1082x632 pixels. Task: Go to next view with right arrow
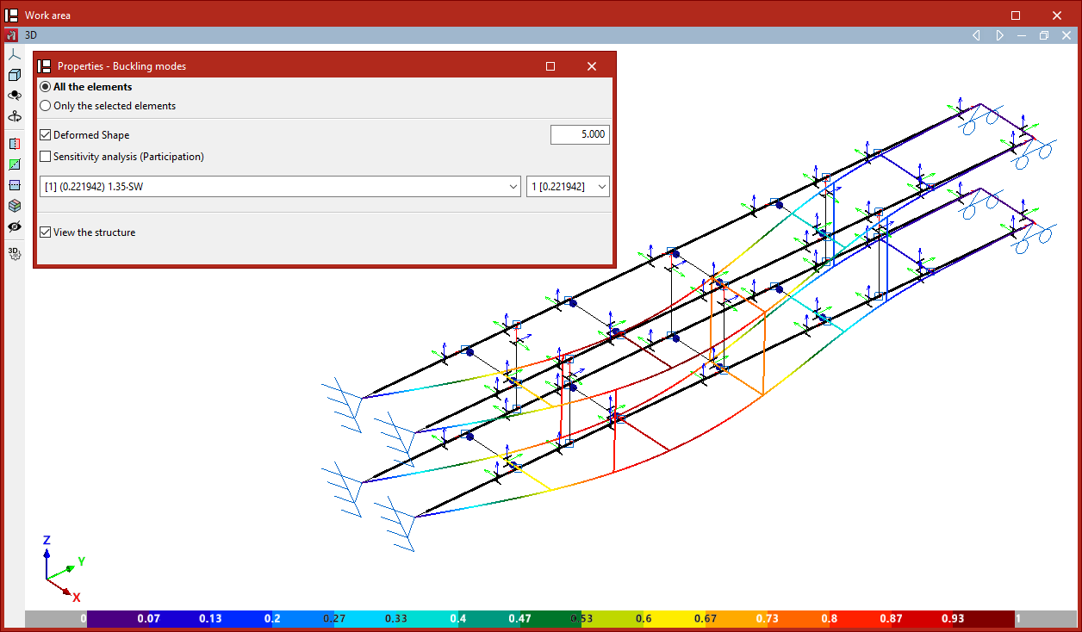pyautogui.click(x=999, y=35)
